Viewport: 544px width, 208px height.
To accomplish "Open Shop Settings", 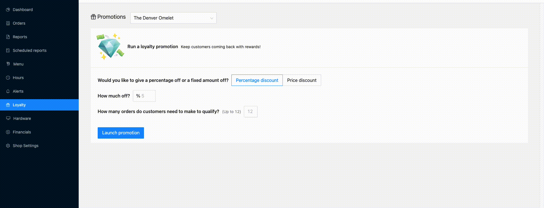I will tap(39, 146).
